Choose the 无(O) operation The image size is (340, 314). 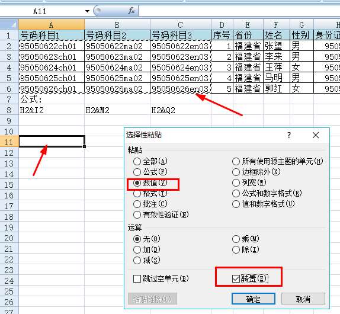point(147,239)
